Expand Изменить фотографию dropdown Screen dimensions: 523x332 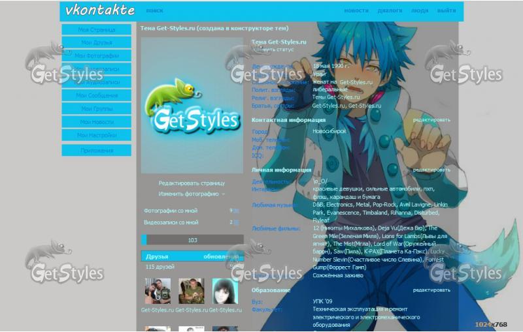pos(192,194)
